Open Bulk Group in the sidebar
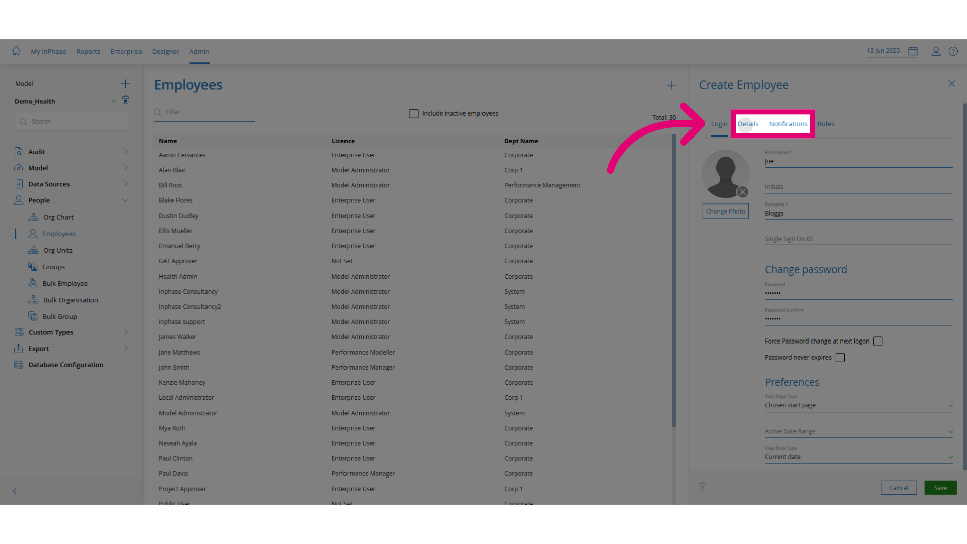 (59, 316)
